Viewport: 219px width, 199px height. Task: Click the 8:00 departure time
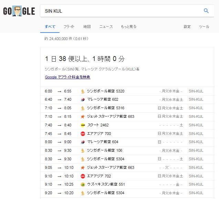(x=48, y=142)
